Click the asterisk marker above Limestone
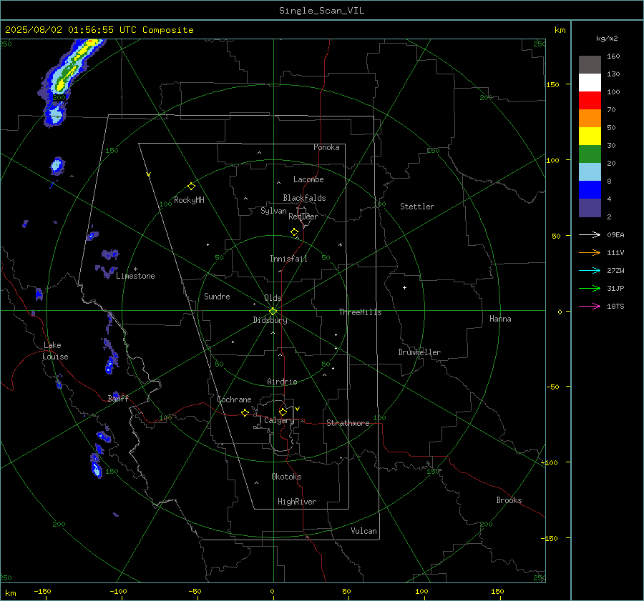This screenshot has height=601, width=644. pyautogui.click(x=135, y=269)
